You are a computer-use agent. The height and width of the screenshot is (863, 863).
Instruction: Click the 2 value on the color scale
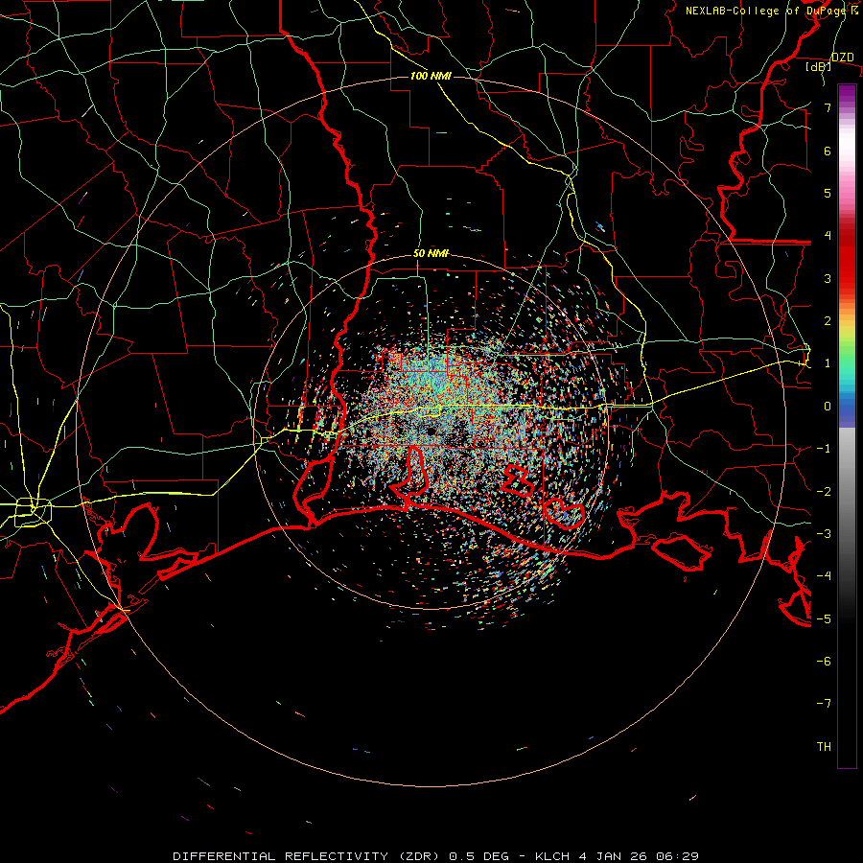pyautogui.click(x=828, y=321)
